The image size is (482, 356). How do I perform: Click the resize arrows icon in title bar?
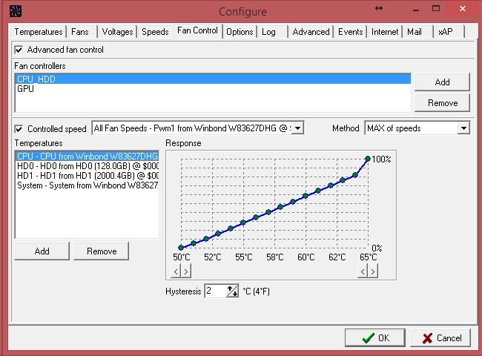[379, 8]
